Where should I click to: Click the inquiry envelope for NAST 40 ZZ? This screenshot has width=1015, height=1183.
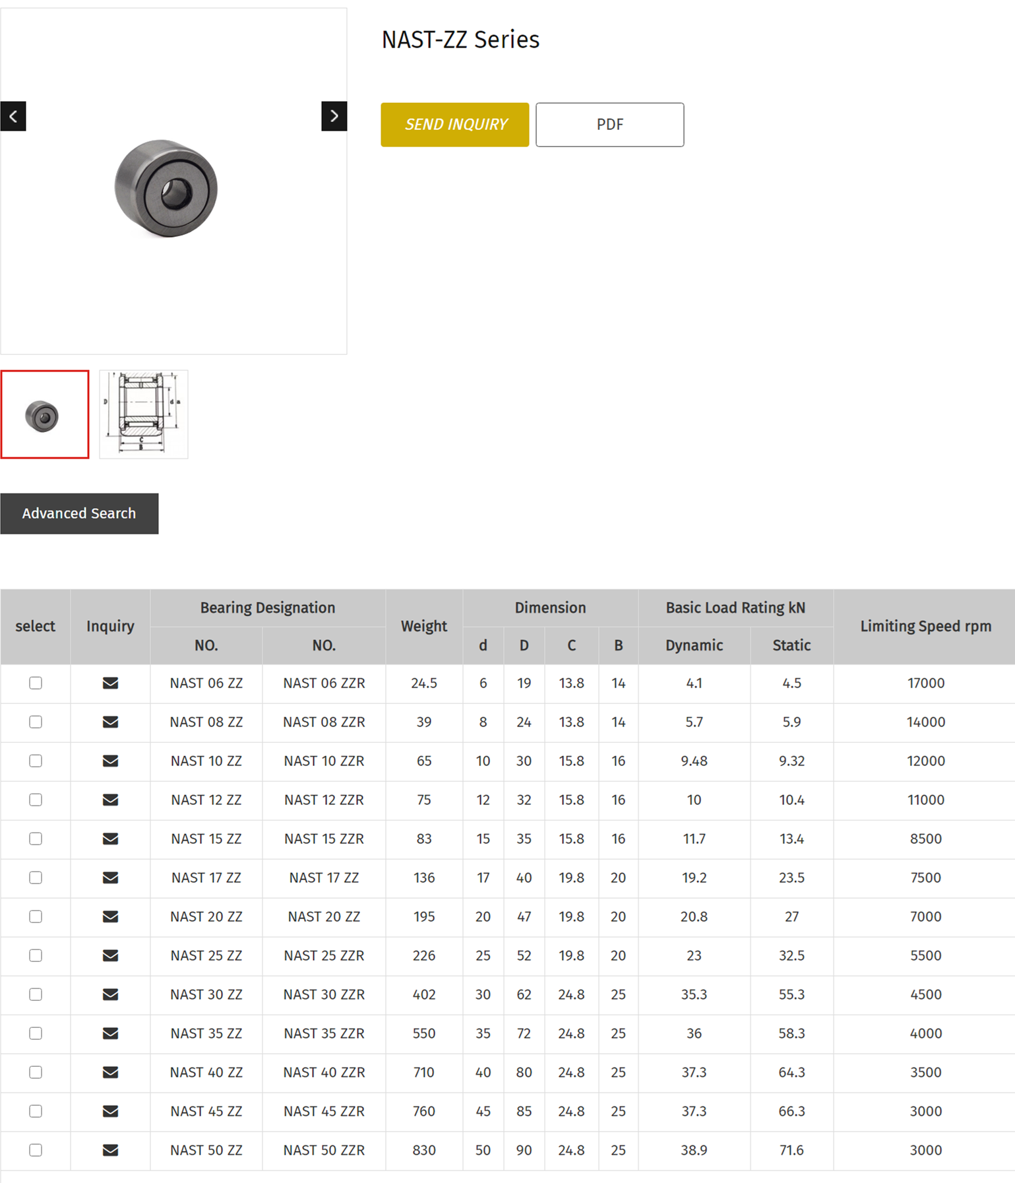tap(110, 1072)
